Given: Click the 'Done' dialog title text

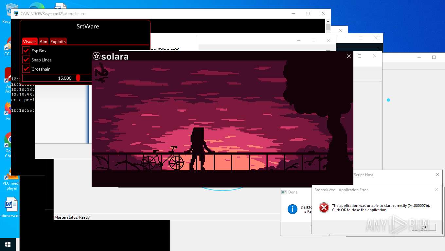Looking at the screenshot, I should tap(293, 192).
